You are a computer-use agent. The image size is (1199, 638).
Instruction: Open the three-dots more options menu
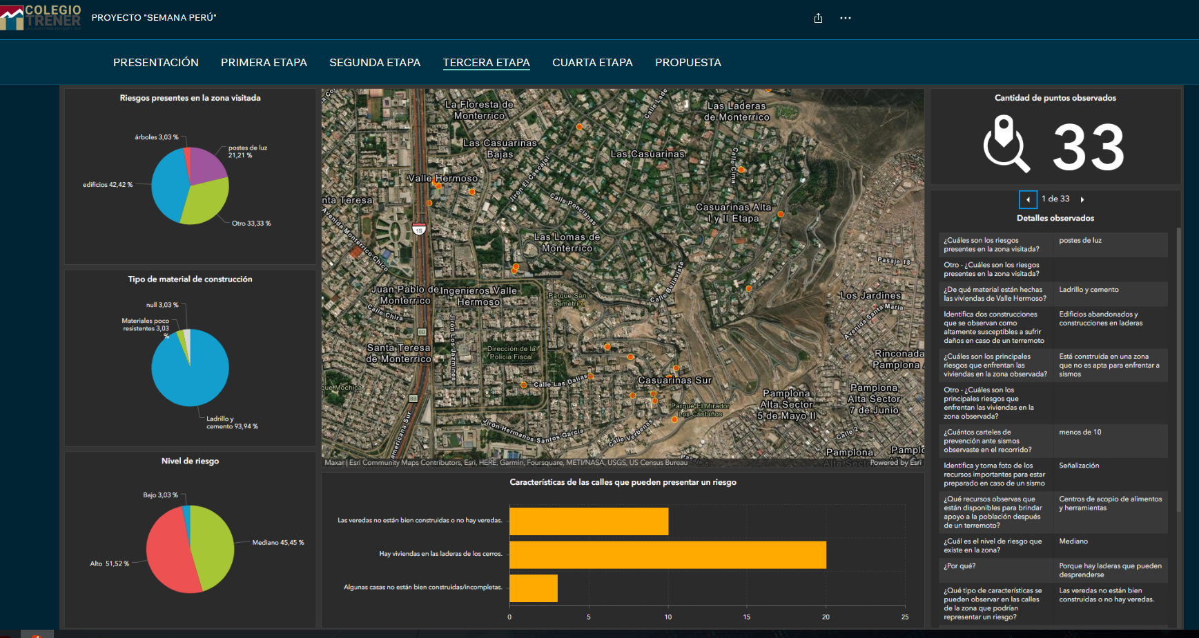point(845,18)
